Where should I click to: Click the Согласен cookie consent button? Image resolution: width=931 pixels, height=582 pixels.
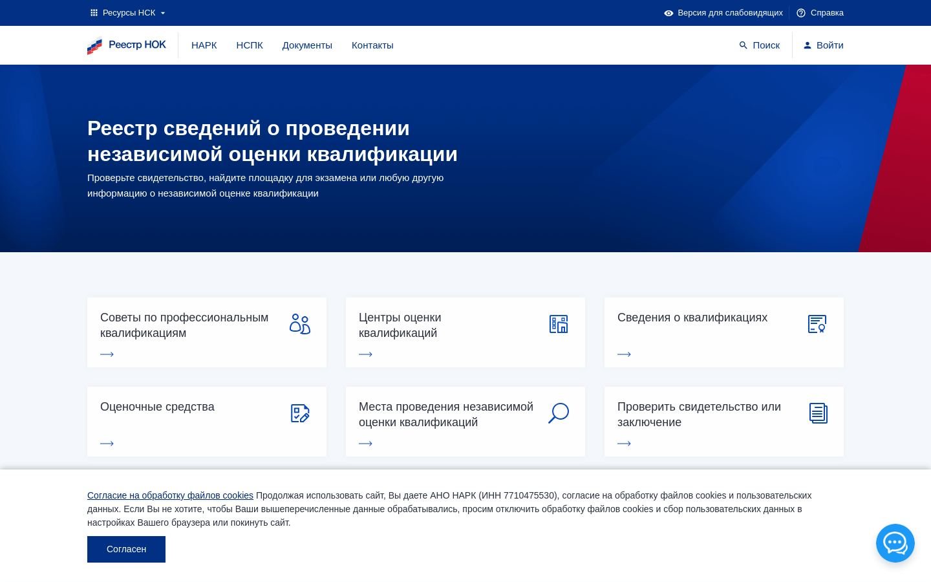click(x=126, y=549)
